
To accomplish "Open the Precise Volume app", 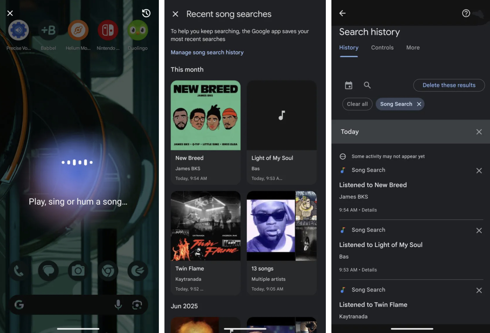I will pos(18,30).
